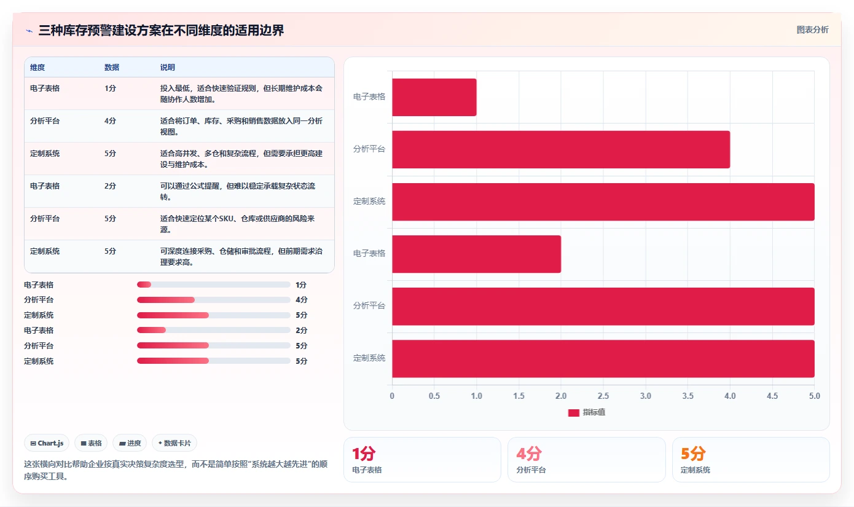This screenshot has height=507, width=854.
Task: Click the 4.5 tick on chart axis
Action: 772,396
